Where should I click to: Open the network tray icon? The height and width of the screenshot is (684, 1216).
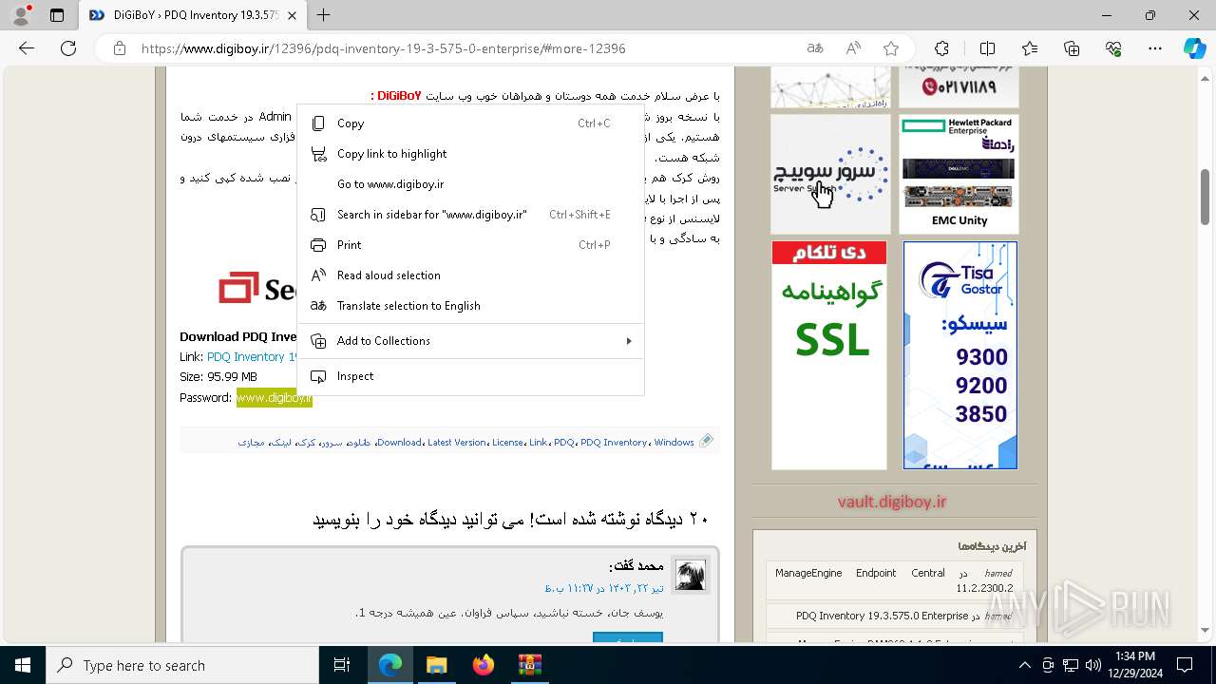(1070, 665)
